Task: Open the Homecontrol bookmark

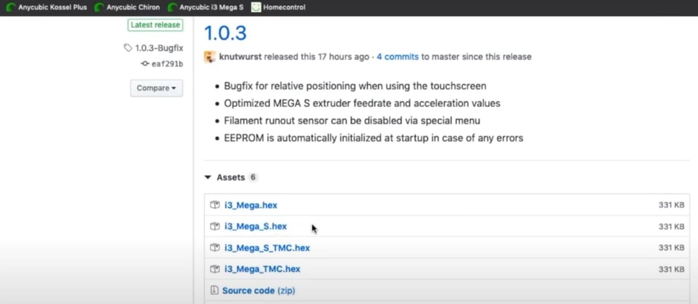Action: pyautogui.click(x=278, y=8)
